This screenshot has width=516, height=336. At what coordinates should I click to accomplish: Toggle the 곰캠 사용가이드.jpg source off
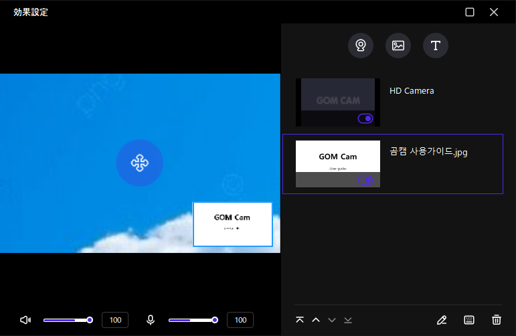click(x=365, y=180)
